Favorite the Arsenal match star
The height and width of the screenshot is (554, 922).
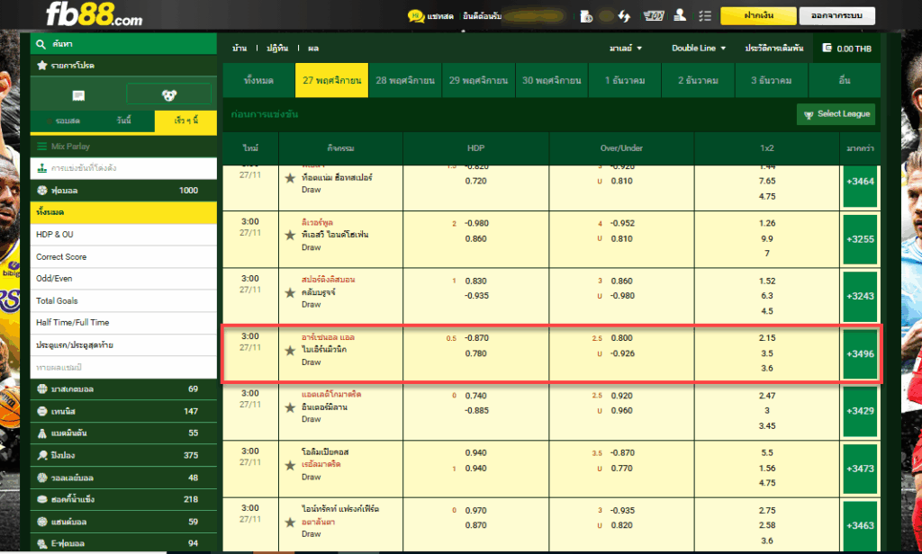(290, 351)
